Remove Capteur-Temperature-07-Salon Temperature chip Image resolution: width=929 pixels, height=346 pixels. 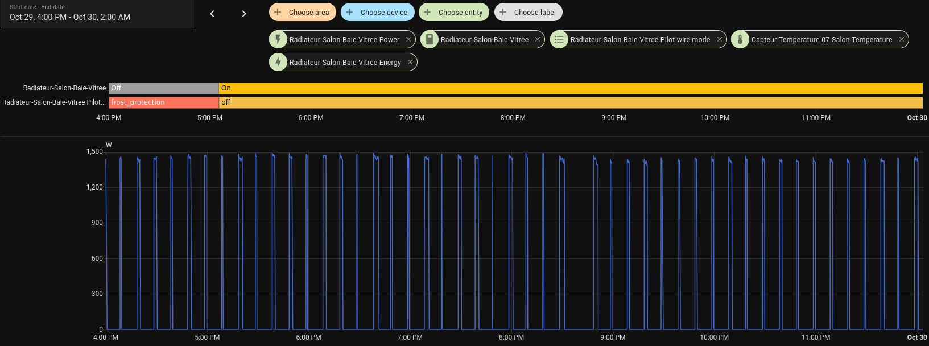[902, 39]
